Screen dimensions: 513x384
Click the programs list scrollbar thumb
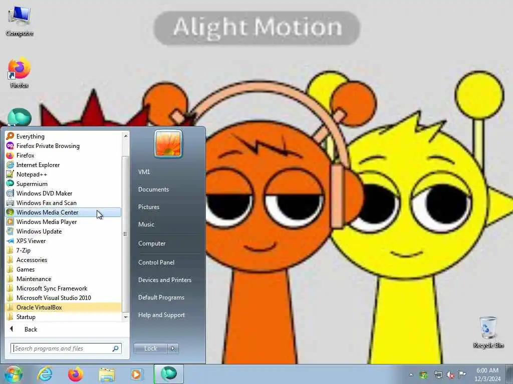[x=125, y=233]
